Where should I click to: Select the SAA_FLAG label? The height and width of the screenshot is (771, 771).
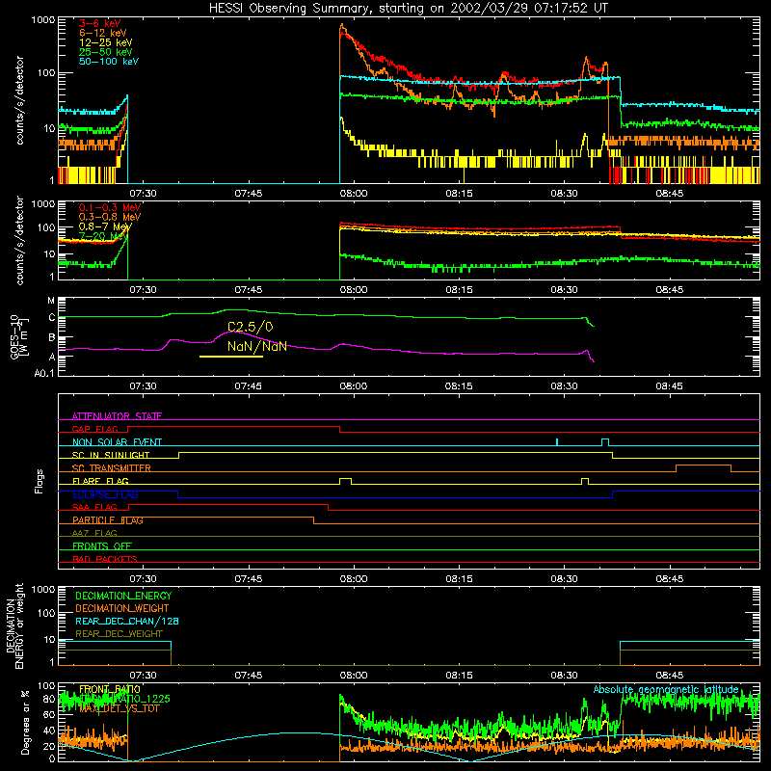(x=94, y=507)
